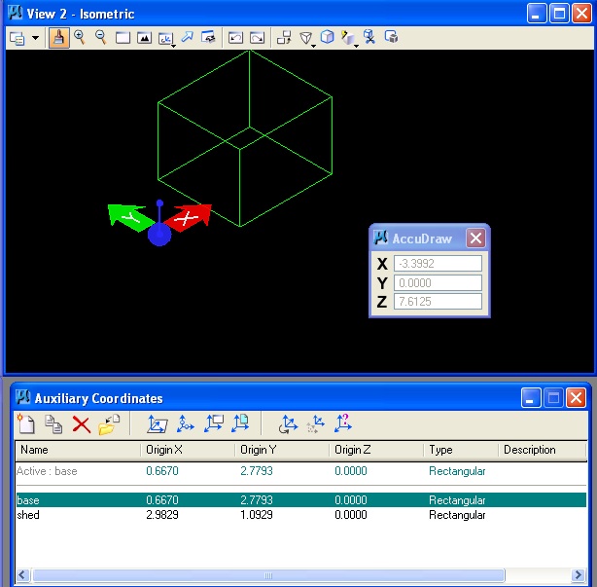
Task: Click the horizontal scrollbar left arrow
Action: tap(22, 574)
